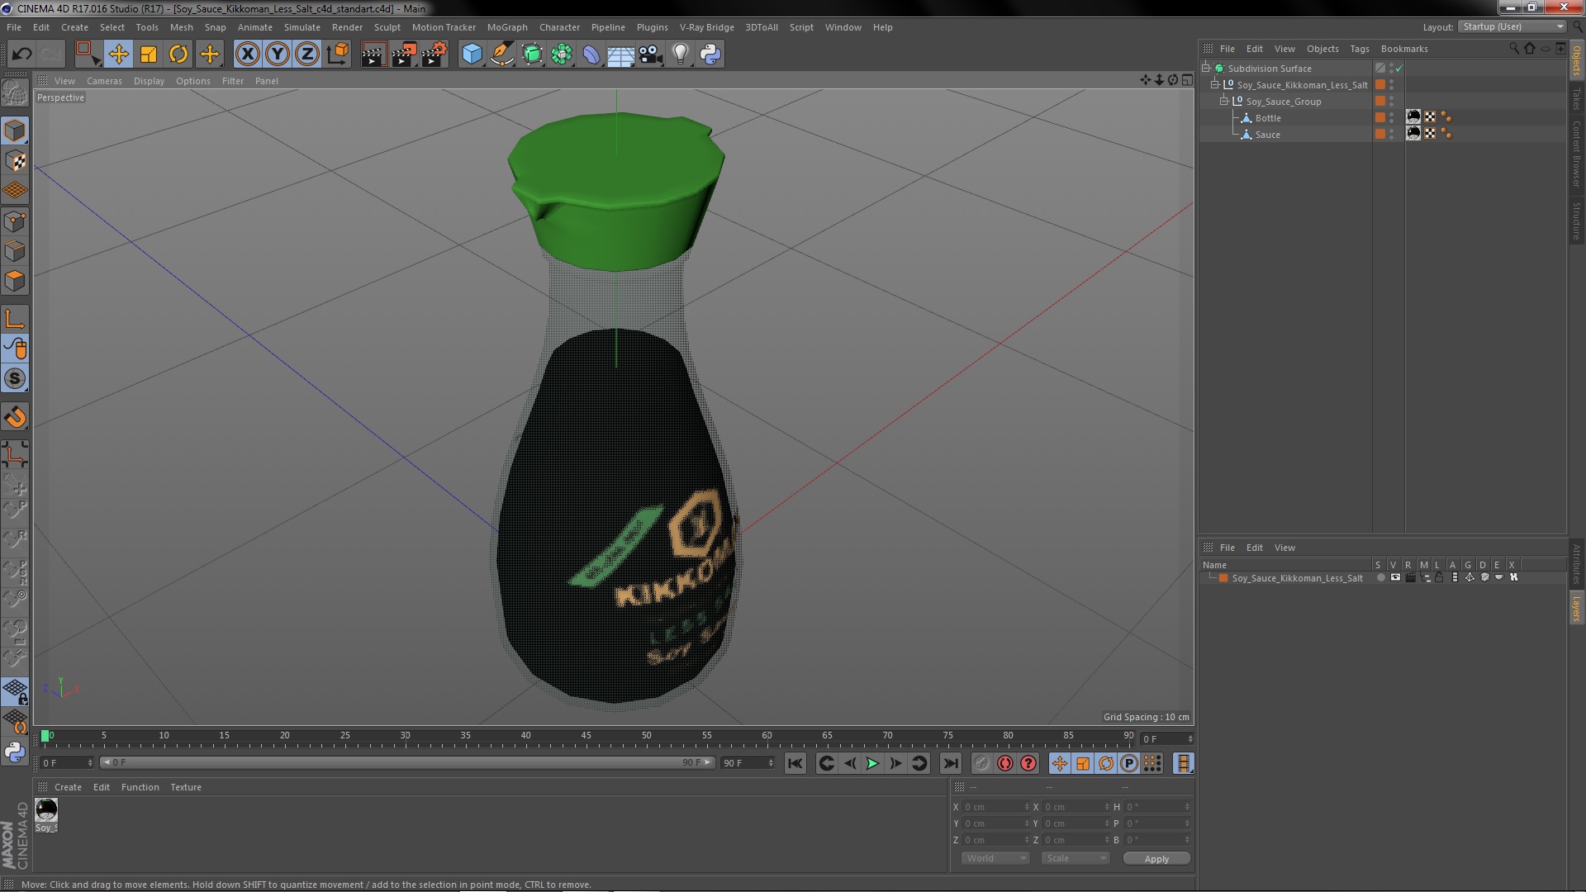The width and height of the screenshot is (1586, 892).
Task: Activate the Move tool
Action: click(x=118, y=55)
